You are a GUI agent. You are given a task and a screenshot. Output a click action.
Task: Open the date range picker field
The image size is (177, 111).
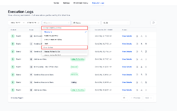coord(24,23)
